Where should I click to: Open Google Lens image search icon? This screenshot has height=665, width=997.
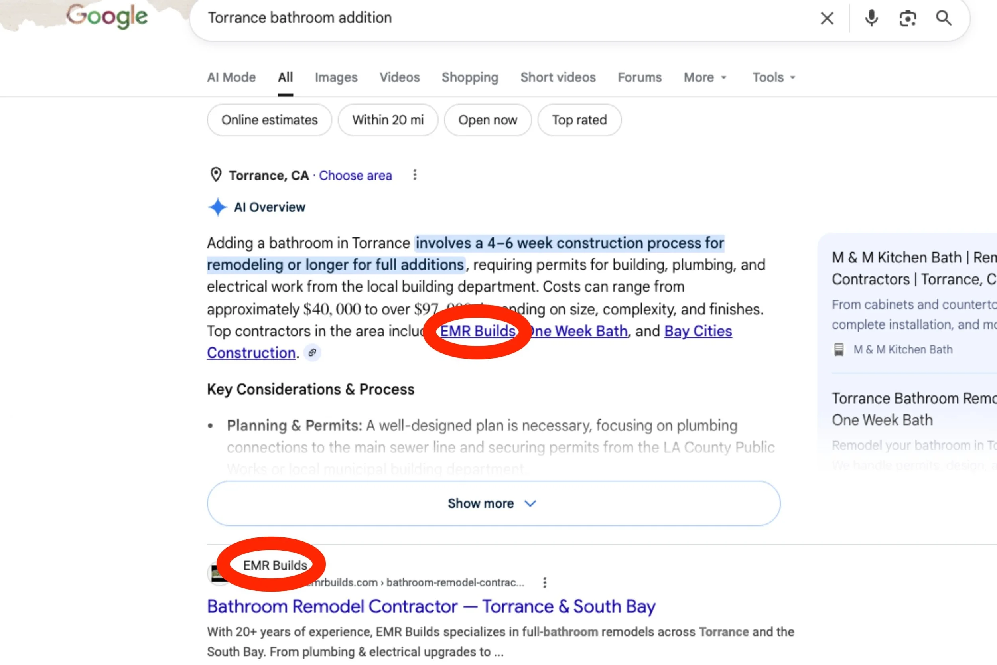pyautogui.click(x=908, y=18)
